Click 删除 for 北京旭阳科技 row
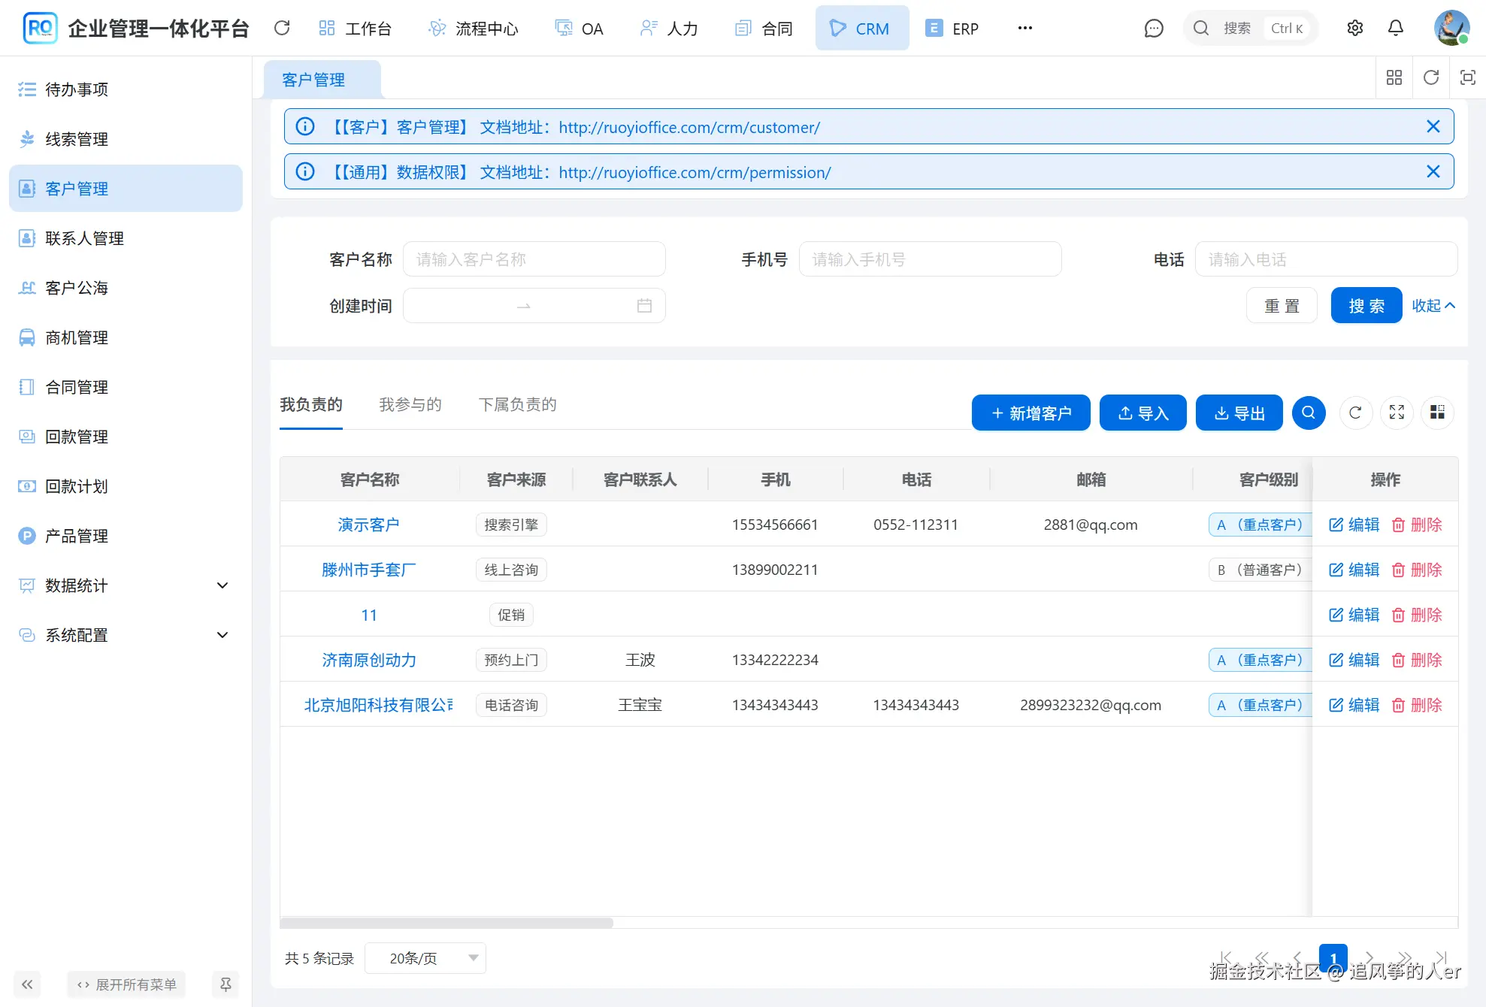 [1417, 705]
